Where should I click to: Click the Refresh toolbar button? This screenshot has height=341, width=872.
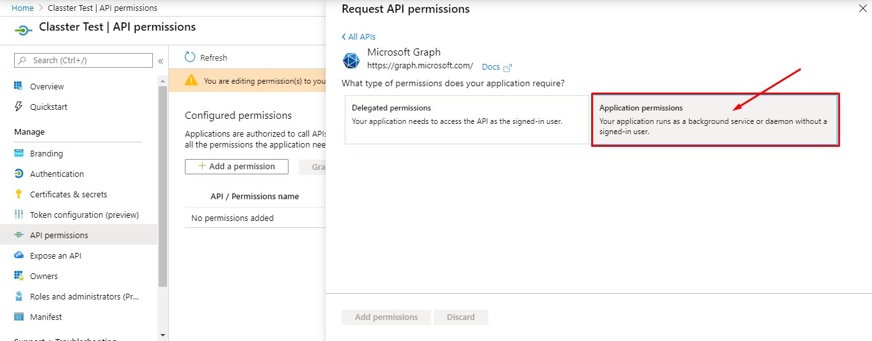tap(206, 57)
